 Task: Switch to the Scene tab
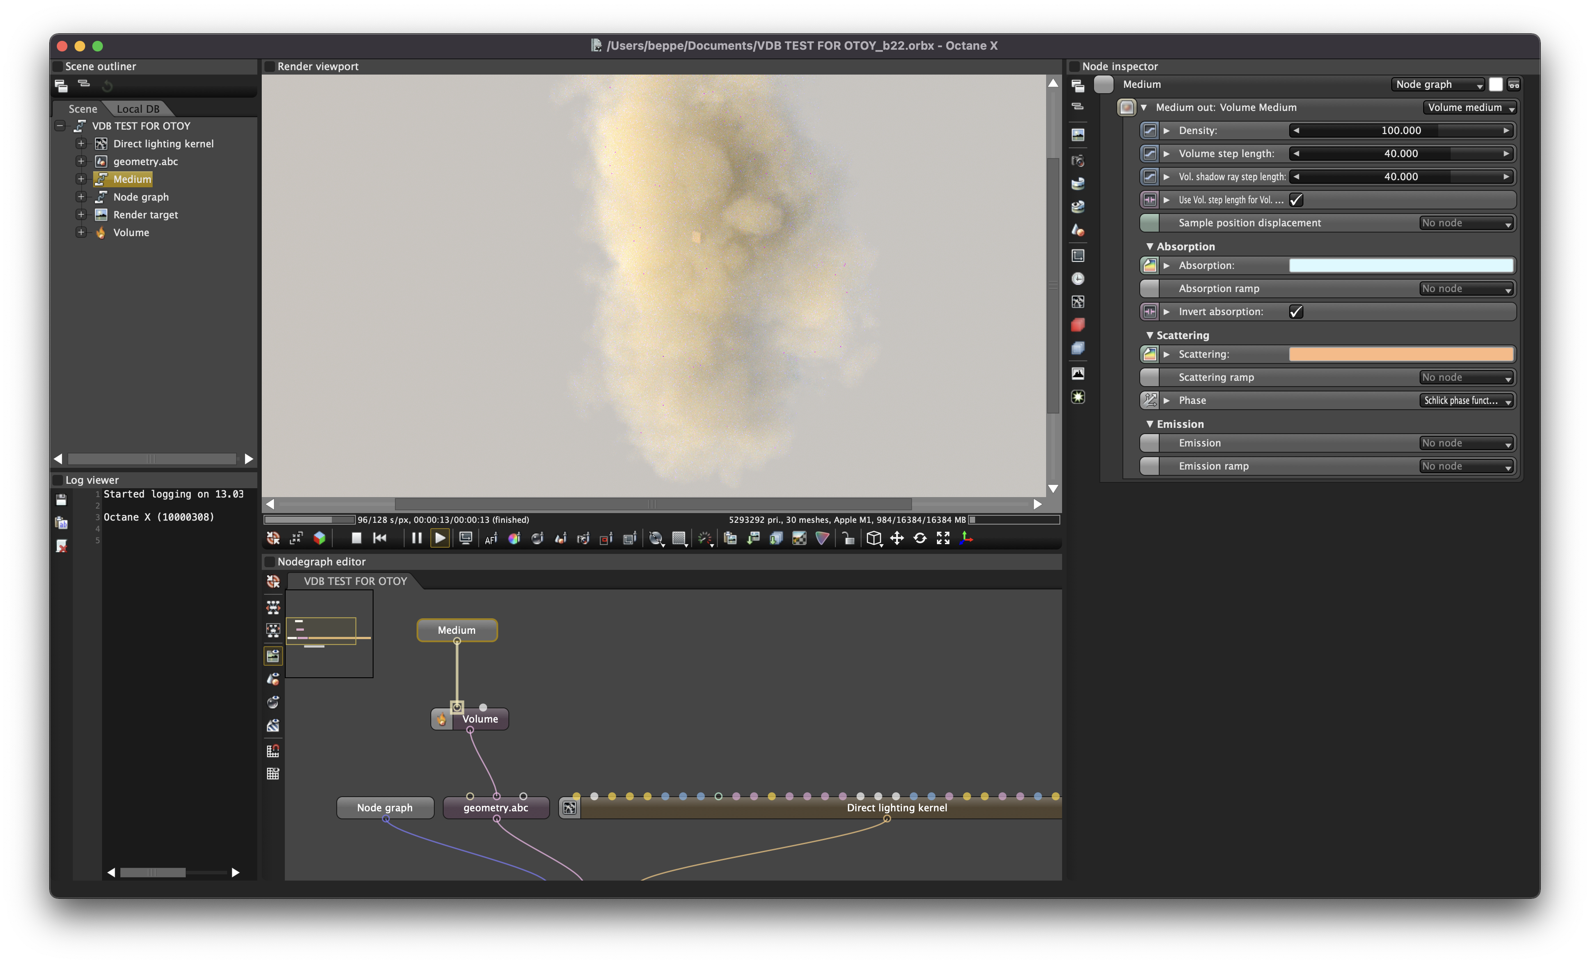coord(83,109)
